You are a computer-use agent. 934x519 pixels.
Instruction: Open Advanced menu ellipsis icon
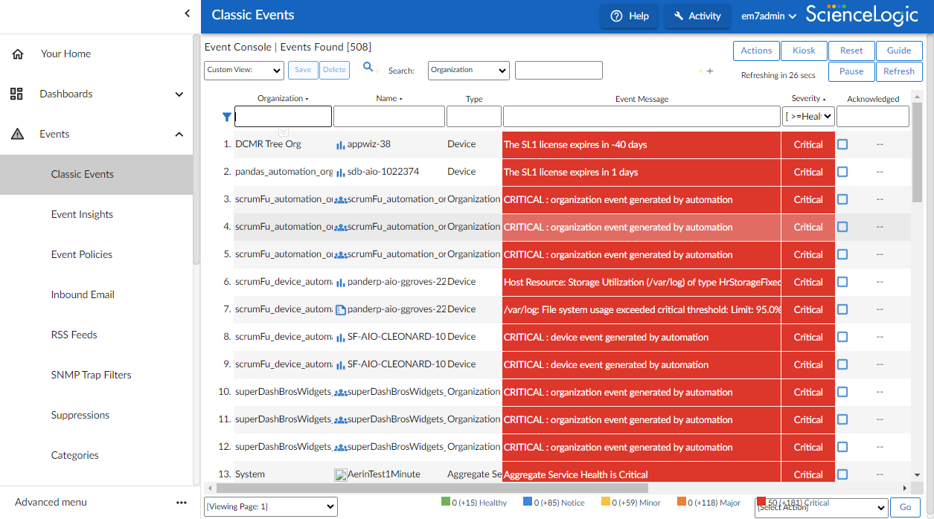pos(182,503)
